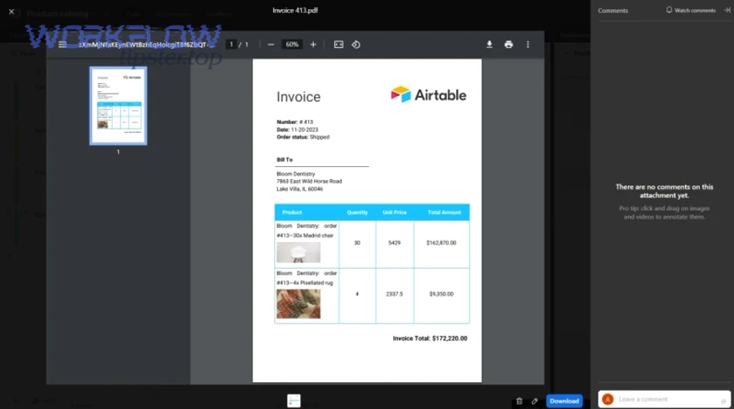The width and height of the screenshot is (734, 409).
Task: Click the $9,350.00 total amount cell
Action: click(x=441, y=294)
